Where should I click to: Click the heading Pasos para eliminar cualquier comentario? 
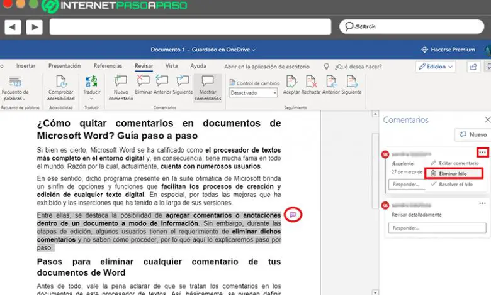coord(159,267)
